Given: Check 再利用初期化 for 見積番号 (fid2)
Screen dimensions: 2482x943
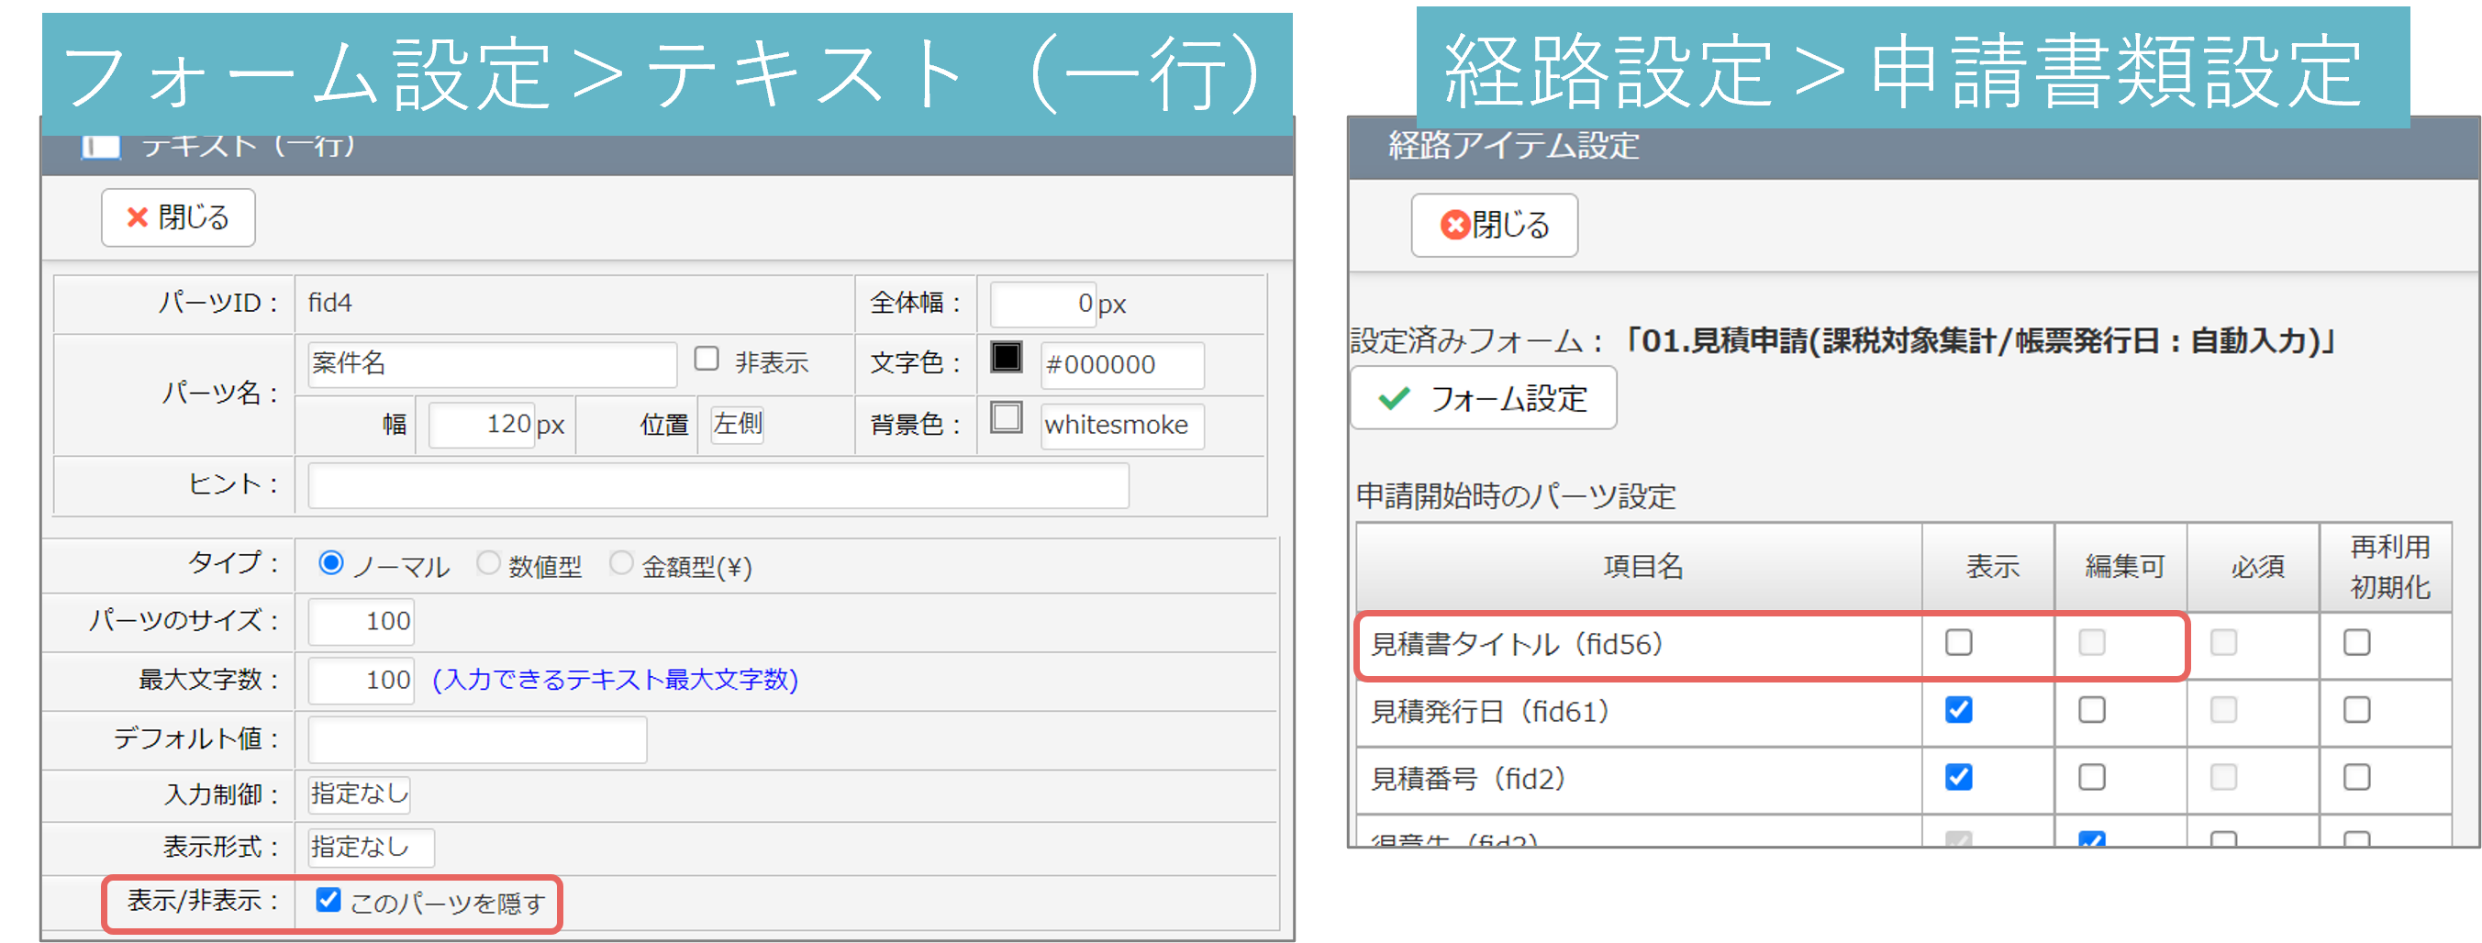Looking at the screenshot, I should (2356, 777).
